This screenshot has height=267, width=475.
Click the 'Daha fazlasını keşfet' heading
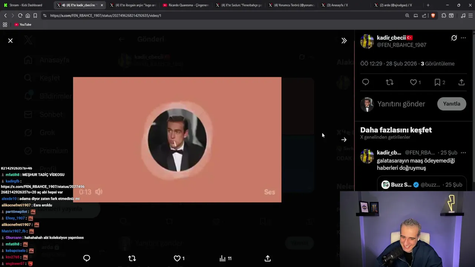396,130
